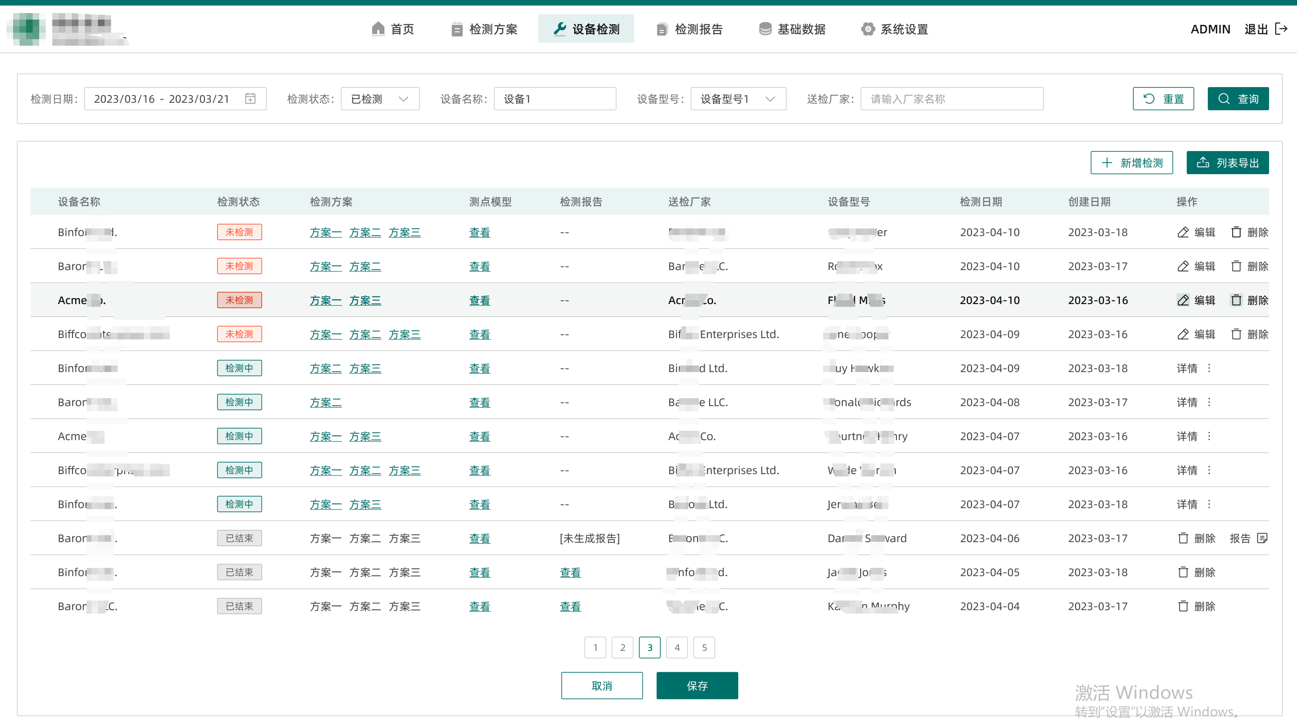Go to page 5
Image resolution: width=1297 pixels, height=728 pixels.
tap(704, 647)
